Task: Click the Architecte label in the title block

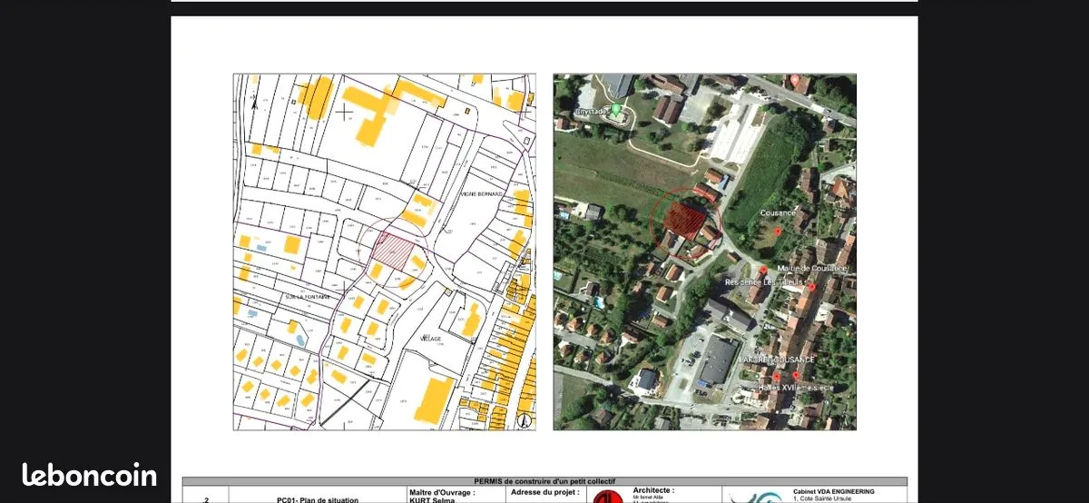Action: click(x=653, y=490)
